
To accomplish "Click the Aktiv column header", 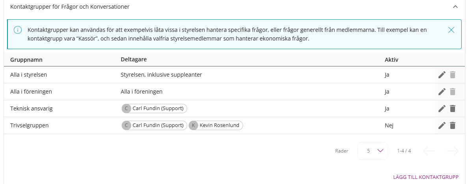I will point(391,60).
